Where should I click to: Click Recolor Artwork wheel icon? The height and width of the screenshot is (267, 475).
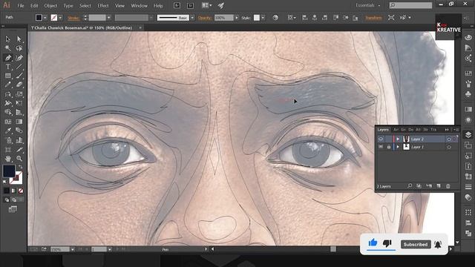(x=275, y=18)
